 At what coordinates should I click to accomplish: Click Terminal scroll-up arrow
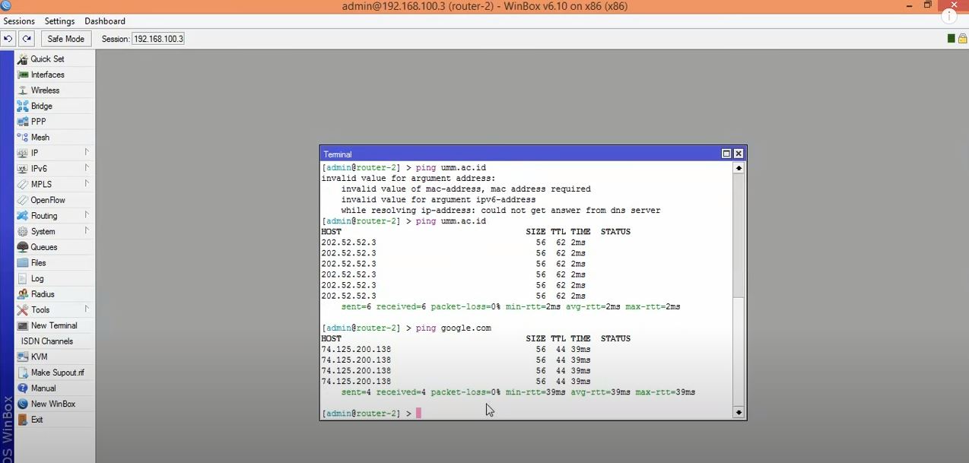tap(739, 168)
